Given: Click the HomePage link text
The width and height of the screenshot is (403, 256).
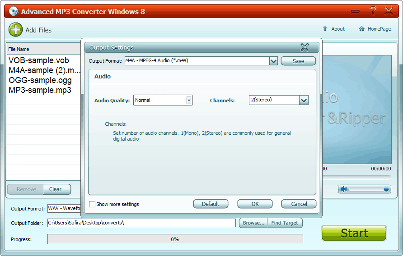Looking at the screenshot, I should (x=379, y=29).
